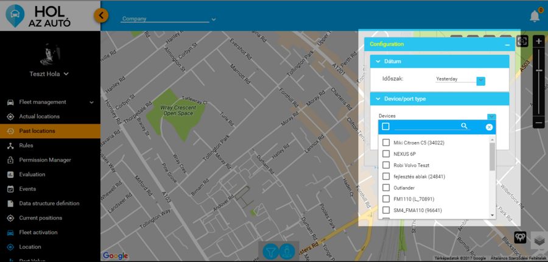Collapse sidebar with the orange back arrow
548x262 pixels.
[x=102, y=15]
